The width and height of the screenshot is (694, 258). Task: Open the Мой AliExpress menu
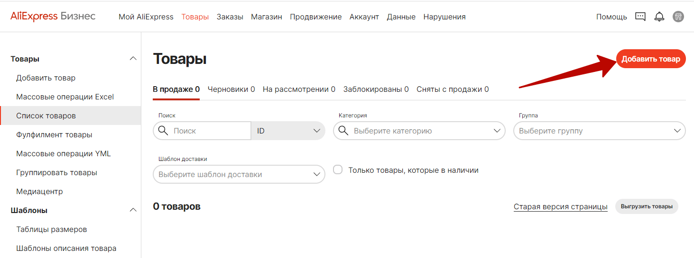(x=146, y=17)
